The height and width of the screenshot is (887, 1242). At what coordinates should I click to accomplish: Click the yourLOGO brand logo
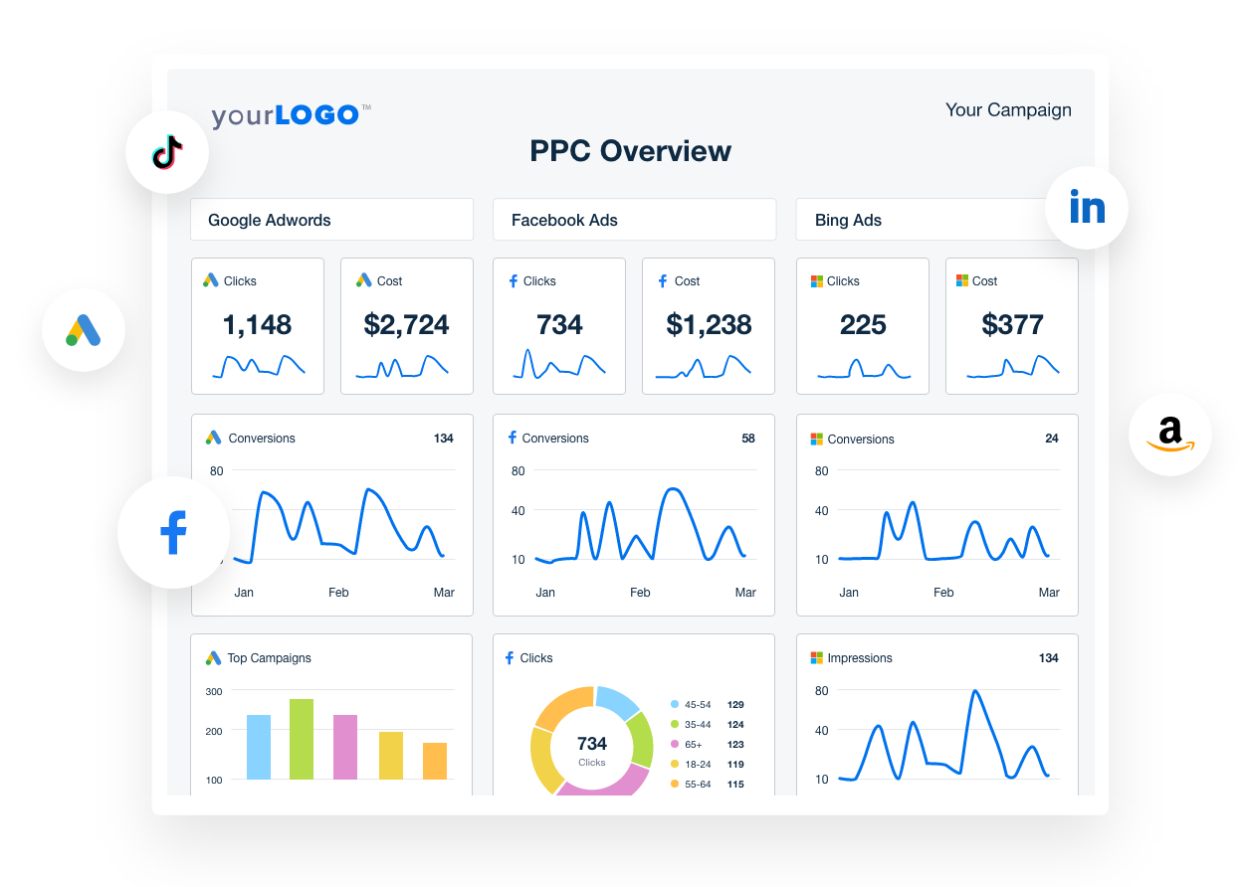[x=291, y=115]
